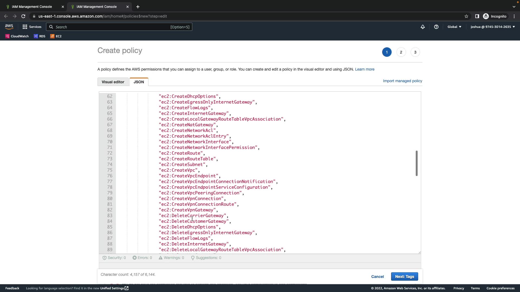This screenshot has width=520, height=292.
Task: Open the RDS bookmark shortcut
Action: [x=40, y=36]
